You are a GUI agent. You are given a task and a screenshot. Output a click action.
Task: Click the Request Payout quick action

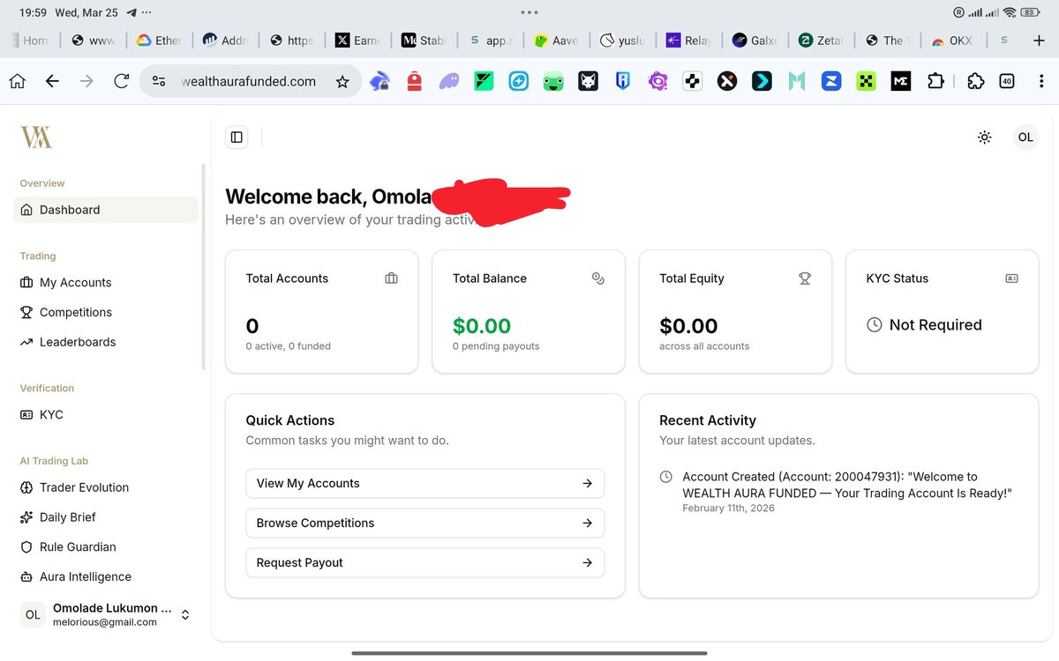[x=424, y=562]
